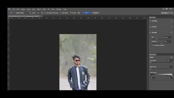Viewport: 174px width, 98px height.
Task: Untick the Preview checkbox
Action: (x=71, y=13)
